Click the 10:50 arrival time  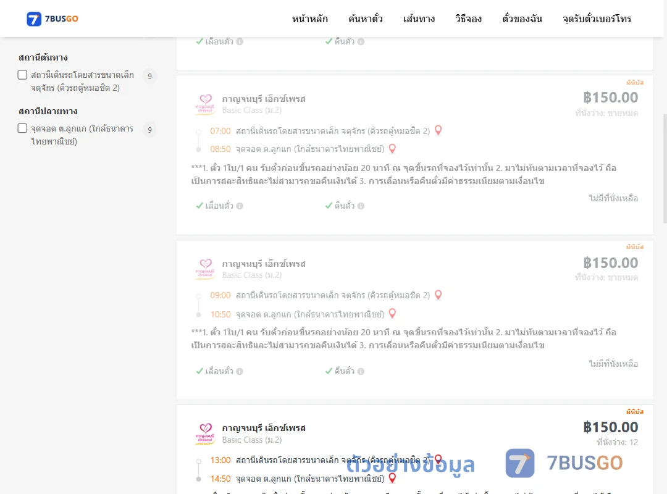[x=220, y=314]
